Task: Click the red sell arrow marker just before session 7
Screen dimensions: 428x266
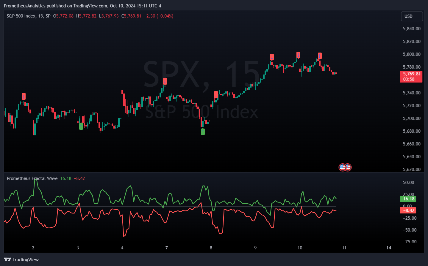Action: [x=165, y=81]
